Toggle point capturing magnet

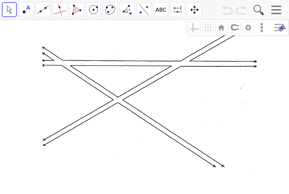click(x=235, y=28)
